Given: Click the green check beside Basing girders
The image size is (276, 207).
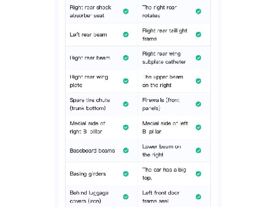Looking at the screenshot, I should click(x=125, y=174).
